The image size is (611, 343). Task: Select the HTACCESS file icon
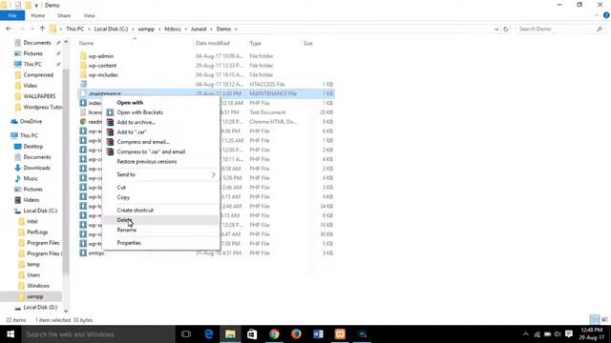pyautogui.click(x=83, y=84)
